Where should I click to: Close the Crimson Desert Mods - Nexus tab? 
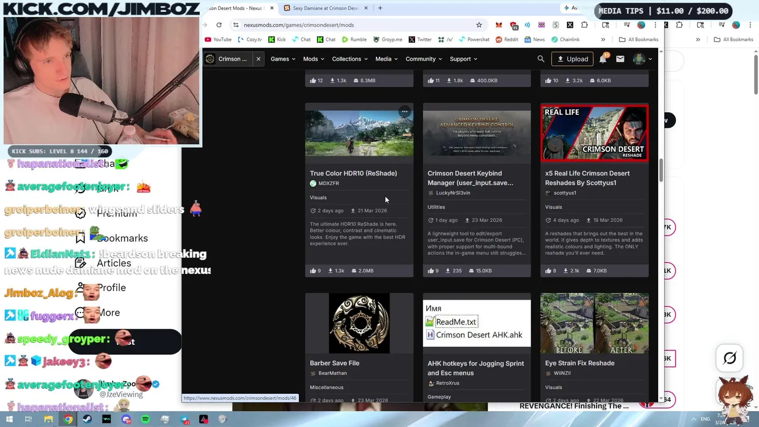[x=272, y=8]
